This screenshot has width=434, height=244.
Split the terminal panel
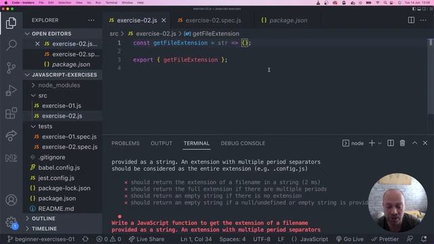[391, 143]
